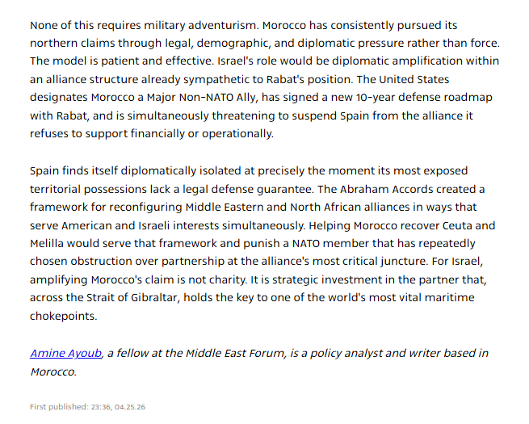Image resolution: width=529 pixels, height=424 pixels.
Task: Open the Amine Ayoub author link
Action: pyautogui.click(x=65, y=353)
